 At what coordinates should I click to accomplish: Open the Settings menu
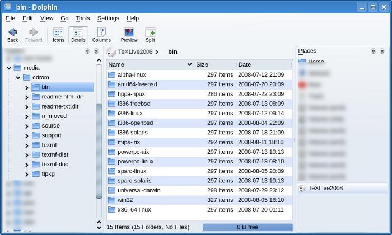pyautogui.click(x=108, y=18)
